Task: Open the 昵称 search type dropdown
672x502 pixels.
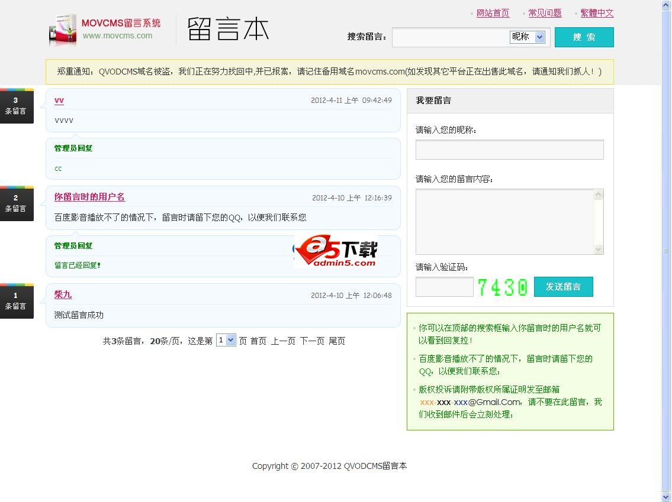Action: click(x=527, y=37)
